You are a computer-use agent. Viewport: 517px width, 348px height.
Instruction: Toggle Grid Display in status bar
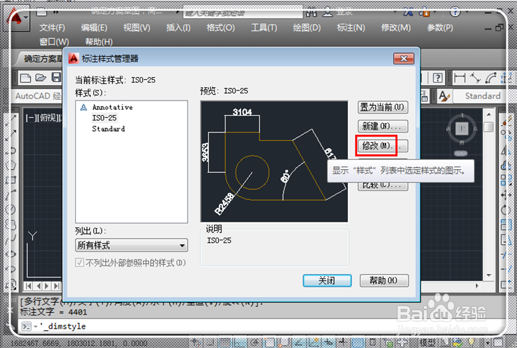pos(225,343)
